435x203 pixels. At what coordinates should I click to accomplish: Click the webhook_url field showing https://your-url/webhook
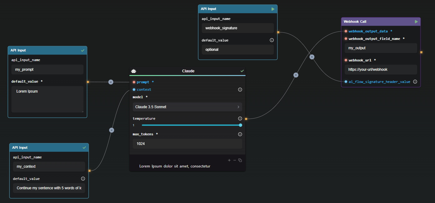381,69
